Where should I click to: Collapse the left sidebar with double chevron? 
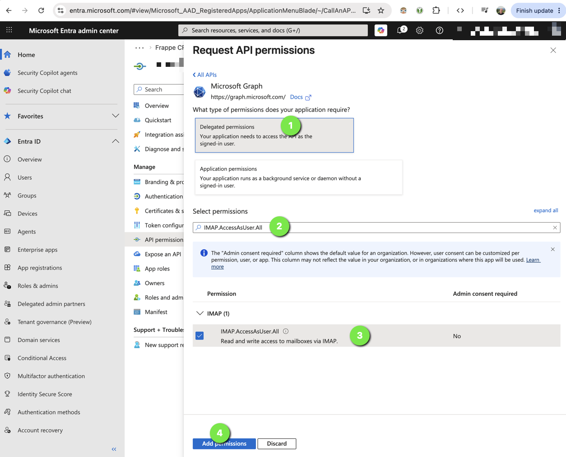coord(114,449)
